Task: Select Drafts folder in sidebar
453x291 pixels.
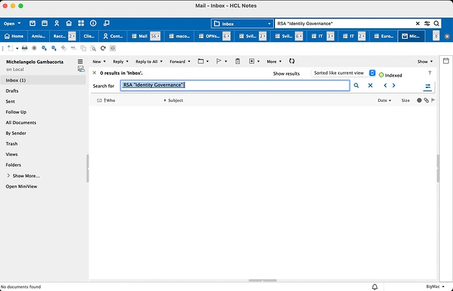Action: coord(12,91)
